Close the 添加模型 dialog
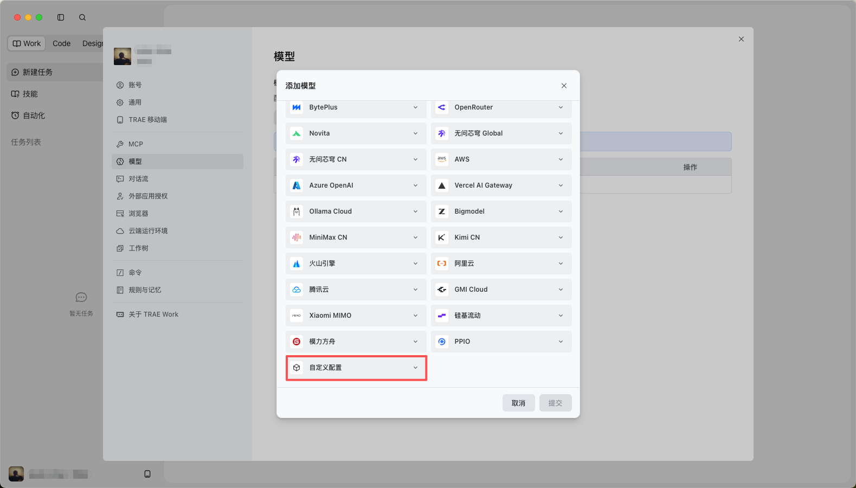This screenshot has width=856, height=488. [564, 86]
